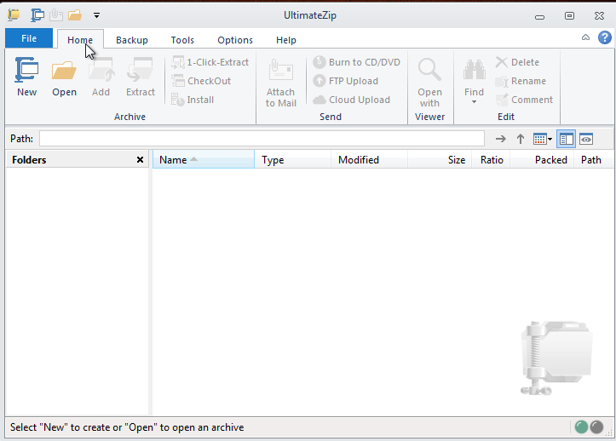Choose Cloud Upload in the Send group
The height and width of the screenshot is (441, 616).
(352, 100)
